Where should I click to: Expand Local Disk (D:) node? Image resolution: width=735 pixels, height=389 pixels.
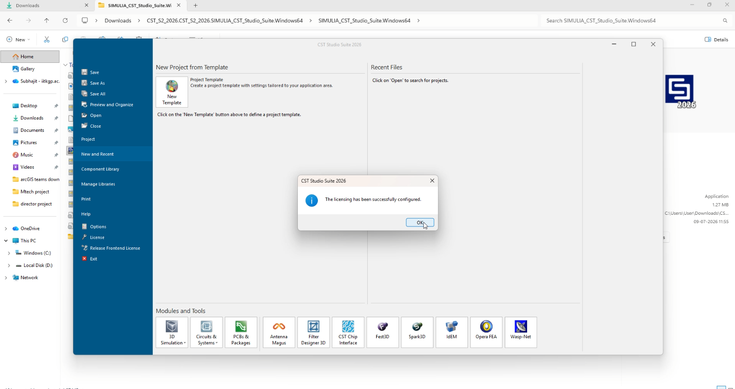tap(9, 265)
